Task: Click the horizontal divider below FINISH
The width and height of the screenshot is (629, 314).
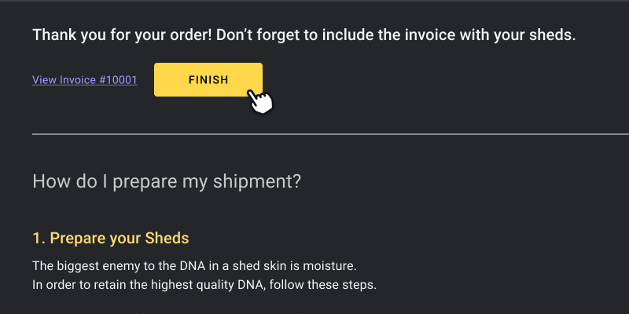Action: pyautogui.click(x=330, y=134)
